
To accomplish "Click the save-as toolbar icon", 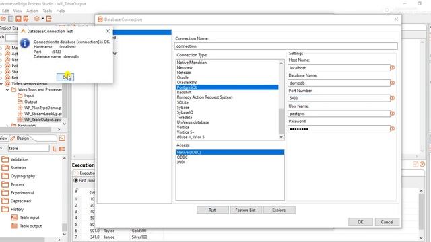I will pyautogui.click(x=26, y=19).
